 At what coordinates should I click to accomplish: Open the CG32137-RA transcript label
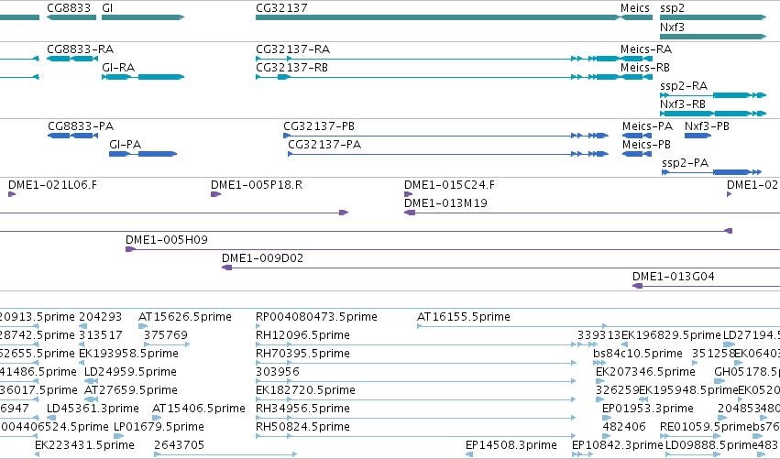click(293, 49)
